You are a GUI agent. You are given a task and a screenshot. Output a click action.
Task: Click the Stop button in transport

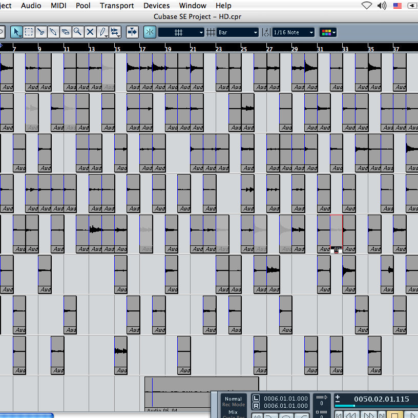tap(394, 414)
